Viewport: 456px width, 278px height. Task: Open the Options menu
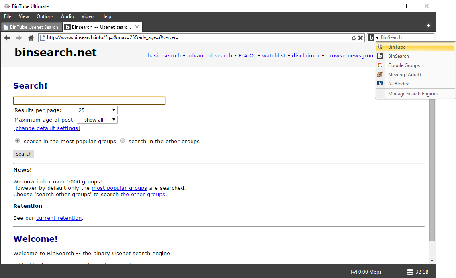(45, 16)
